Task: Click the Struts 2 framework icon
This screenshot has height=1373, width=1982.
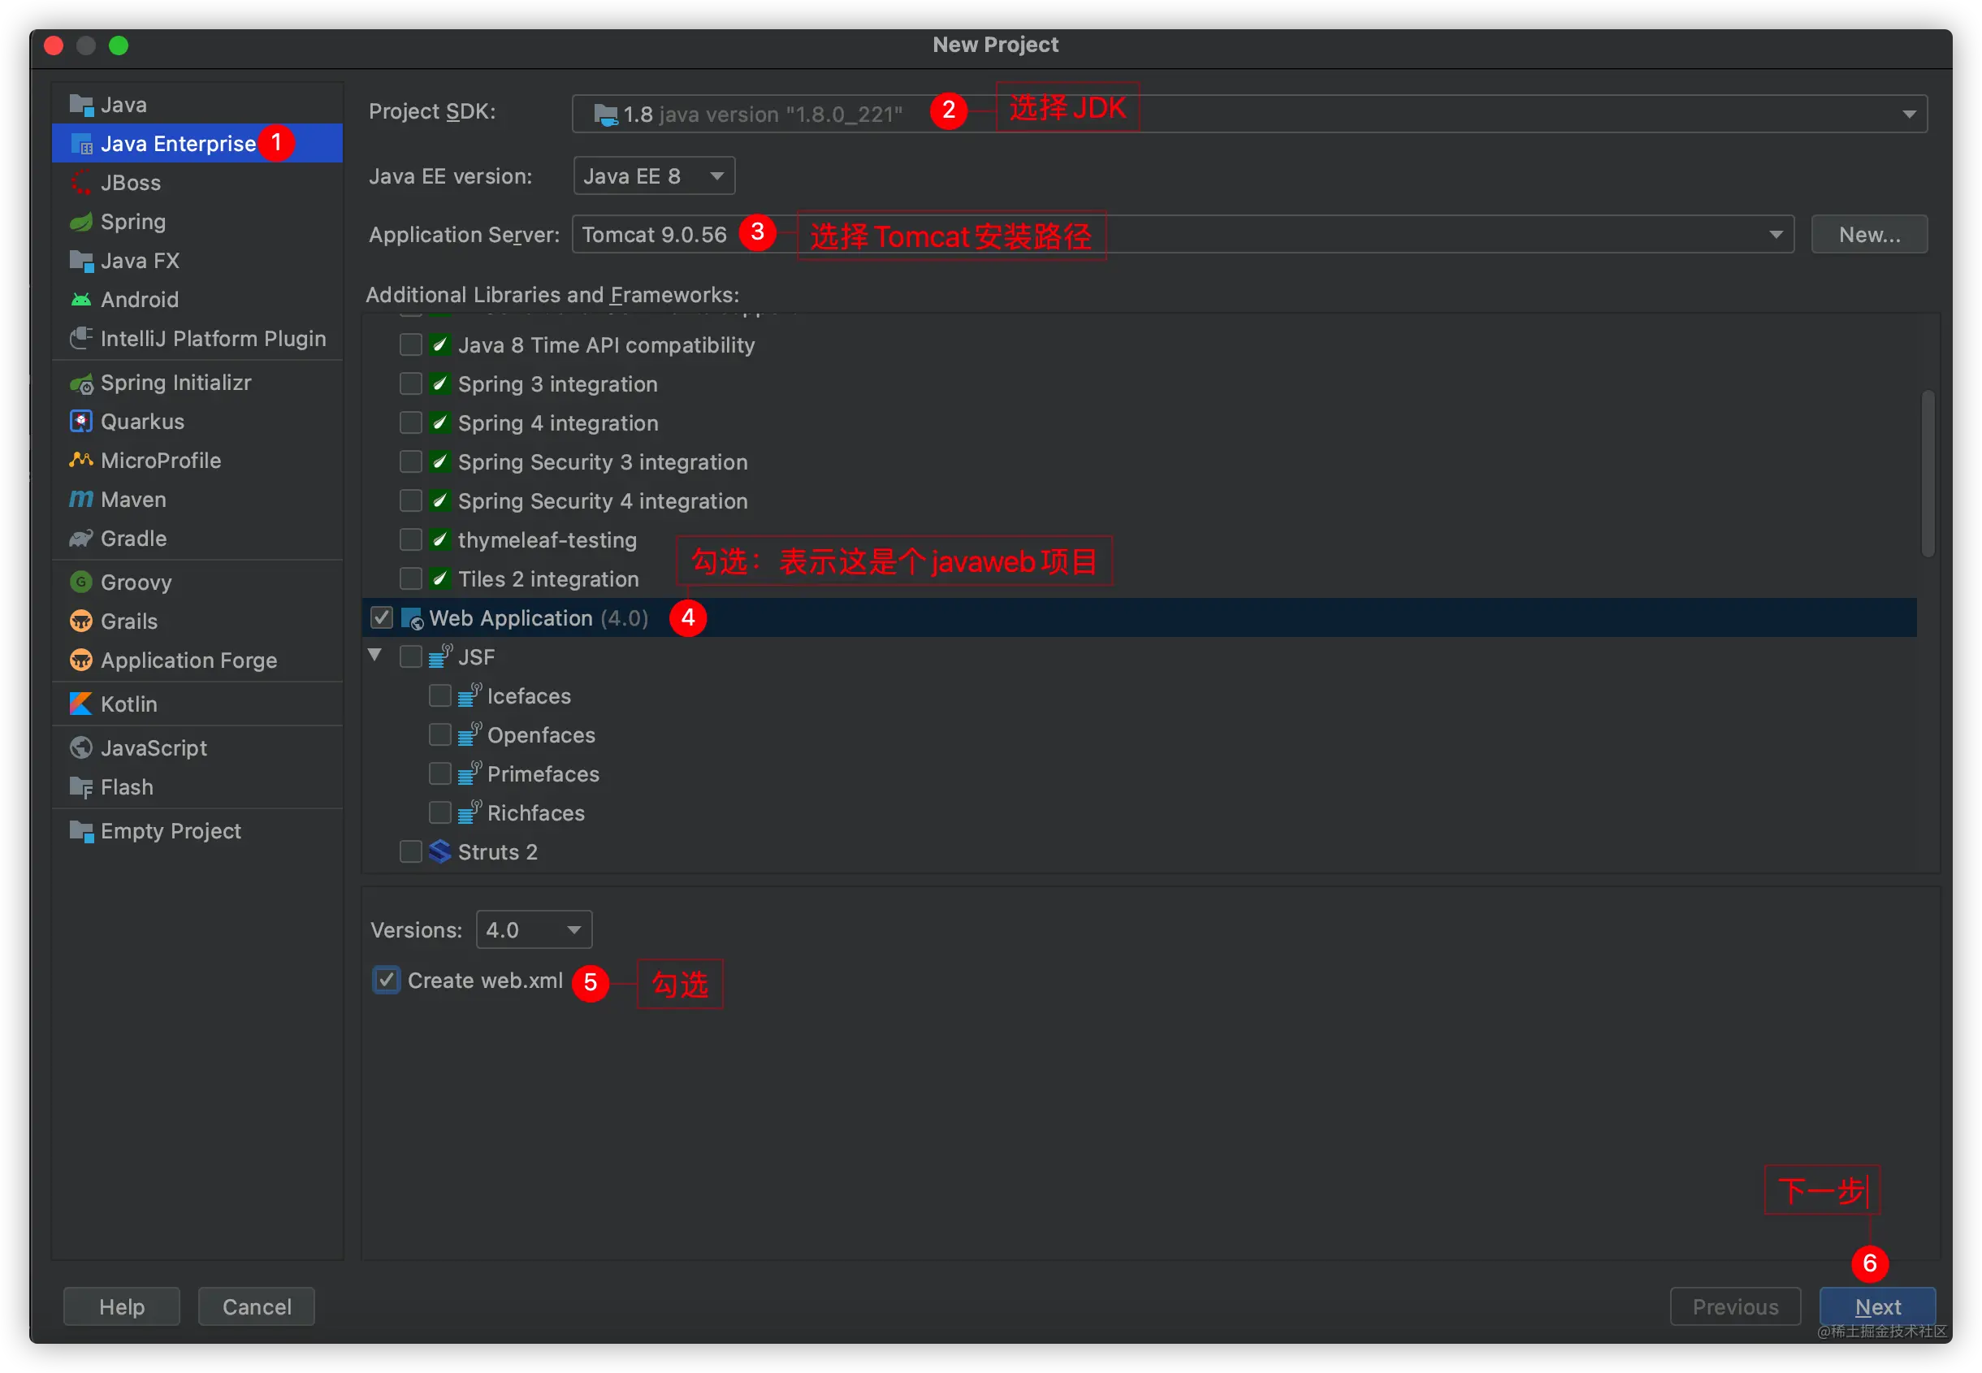Action: click(x=439, y=851)
